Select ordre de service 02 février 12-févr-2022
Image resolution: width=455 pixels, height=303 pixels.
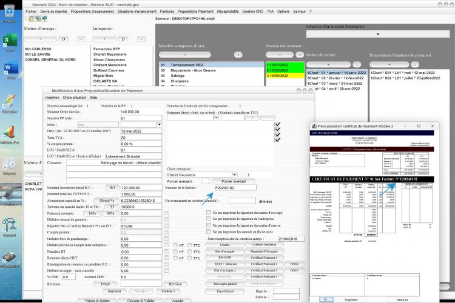335,78
